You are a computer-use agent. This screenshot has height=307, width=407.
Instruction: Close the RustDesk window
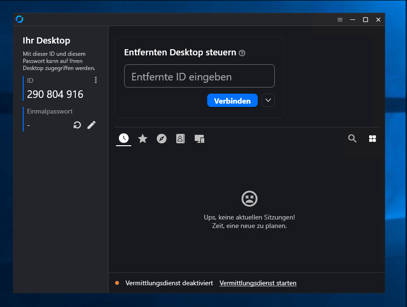click(378, 20)
